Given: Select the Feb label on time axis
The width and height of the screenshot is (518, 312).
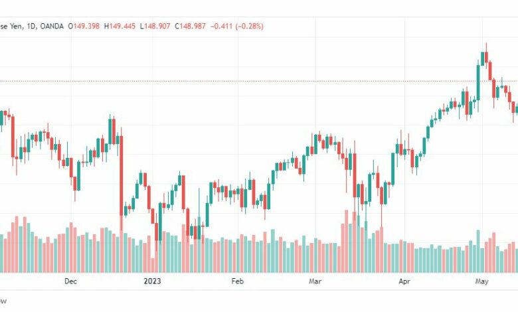Looking at the screenshot, I should pyautogui.click(x=238, y=281).
